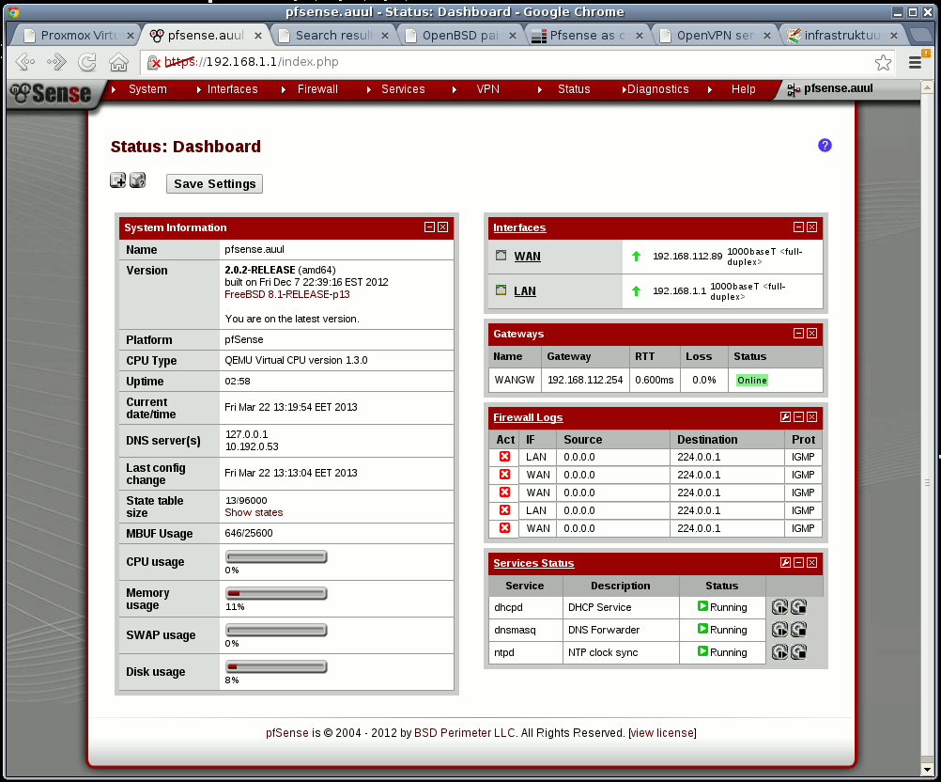The image size is (941, 782).
Task: Stop the dnsmasq service icon
Action: pyautogui.click(x=799, y=630)
